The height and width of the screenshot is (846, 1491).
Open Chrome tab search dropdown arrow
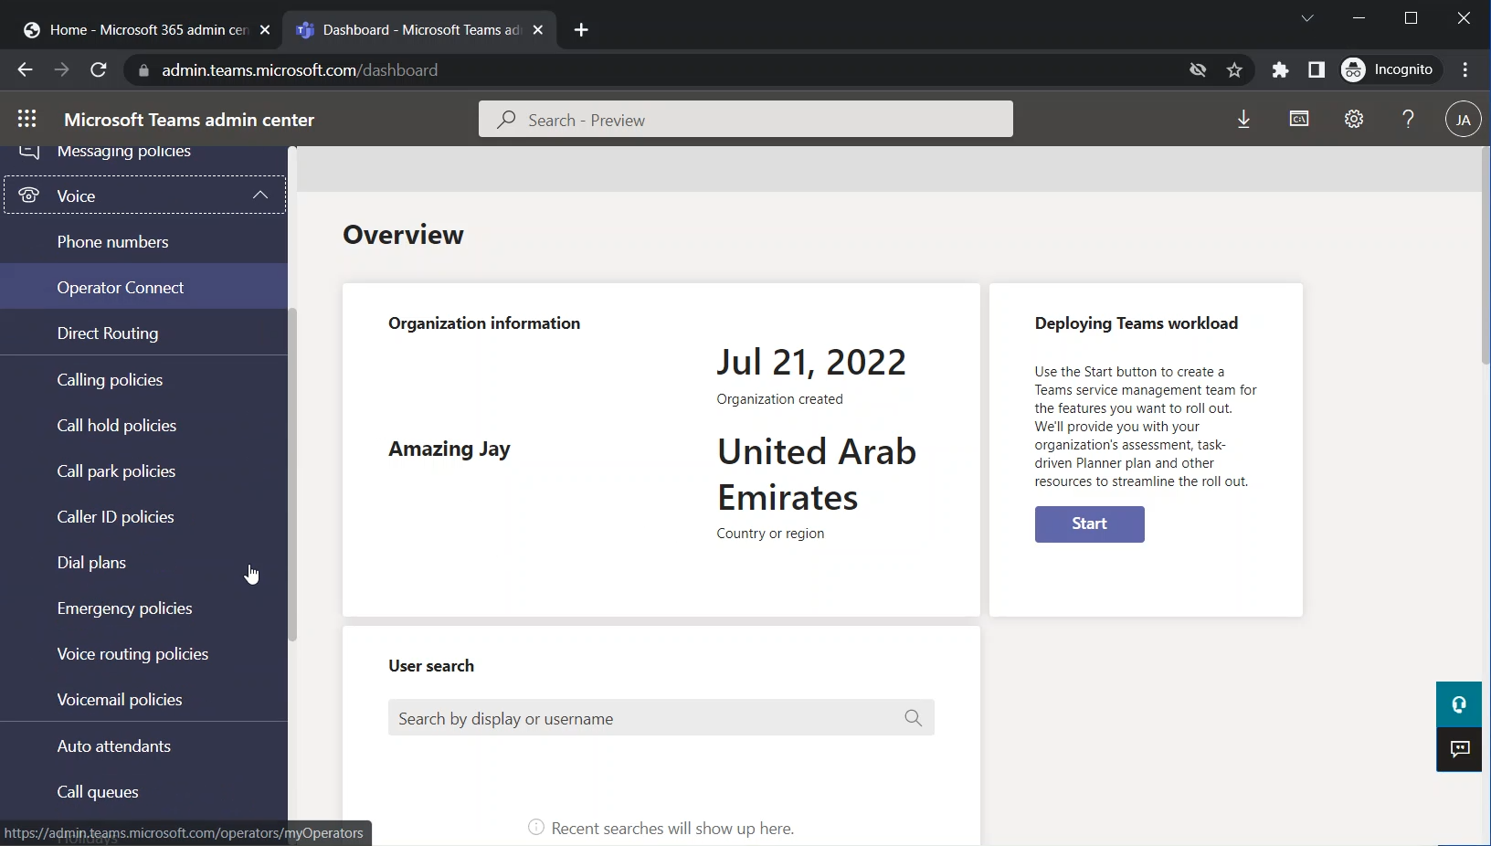tap(1307, 18)
